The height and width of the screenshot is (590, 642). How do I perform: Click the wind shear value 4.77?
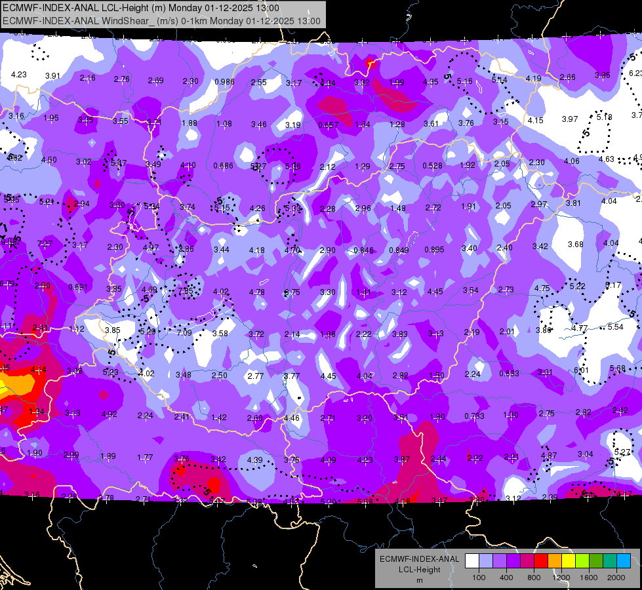pos(580,328)
